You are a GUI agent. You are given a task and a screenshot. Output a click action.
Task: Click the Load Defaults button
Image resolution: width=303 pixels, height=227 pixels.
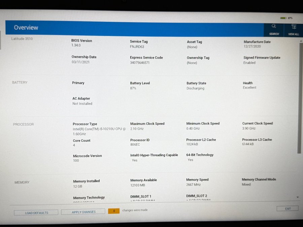click(36, 213)
